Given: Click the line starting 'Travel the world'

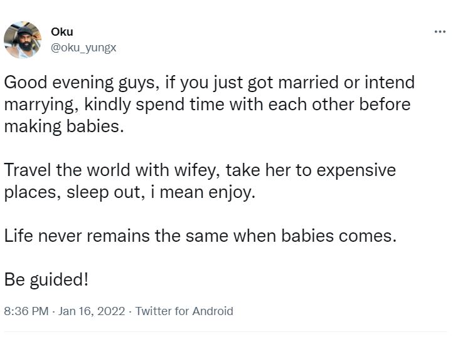Looking at the screenshot, I should 200,170.
